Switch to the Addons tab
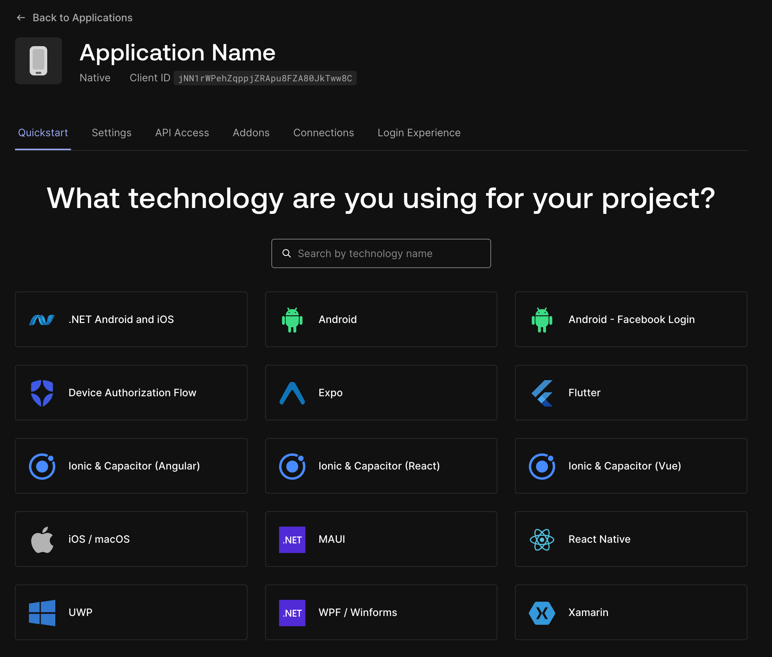 coord(251,133)
